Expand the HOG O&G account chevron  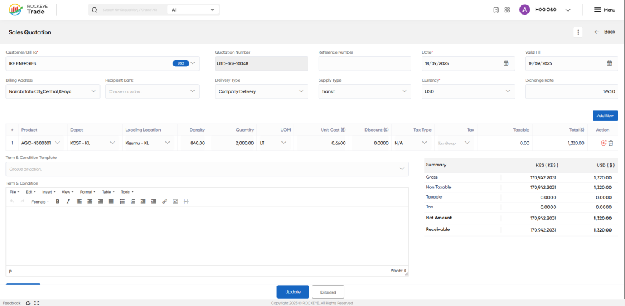568,10
